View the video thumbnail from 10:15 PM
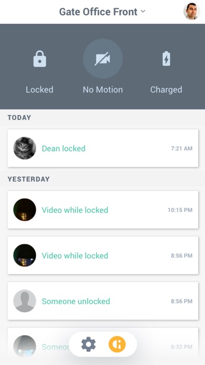 [x=25, y=210]
